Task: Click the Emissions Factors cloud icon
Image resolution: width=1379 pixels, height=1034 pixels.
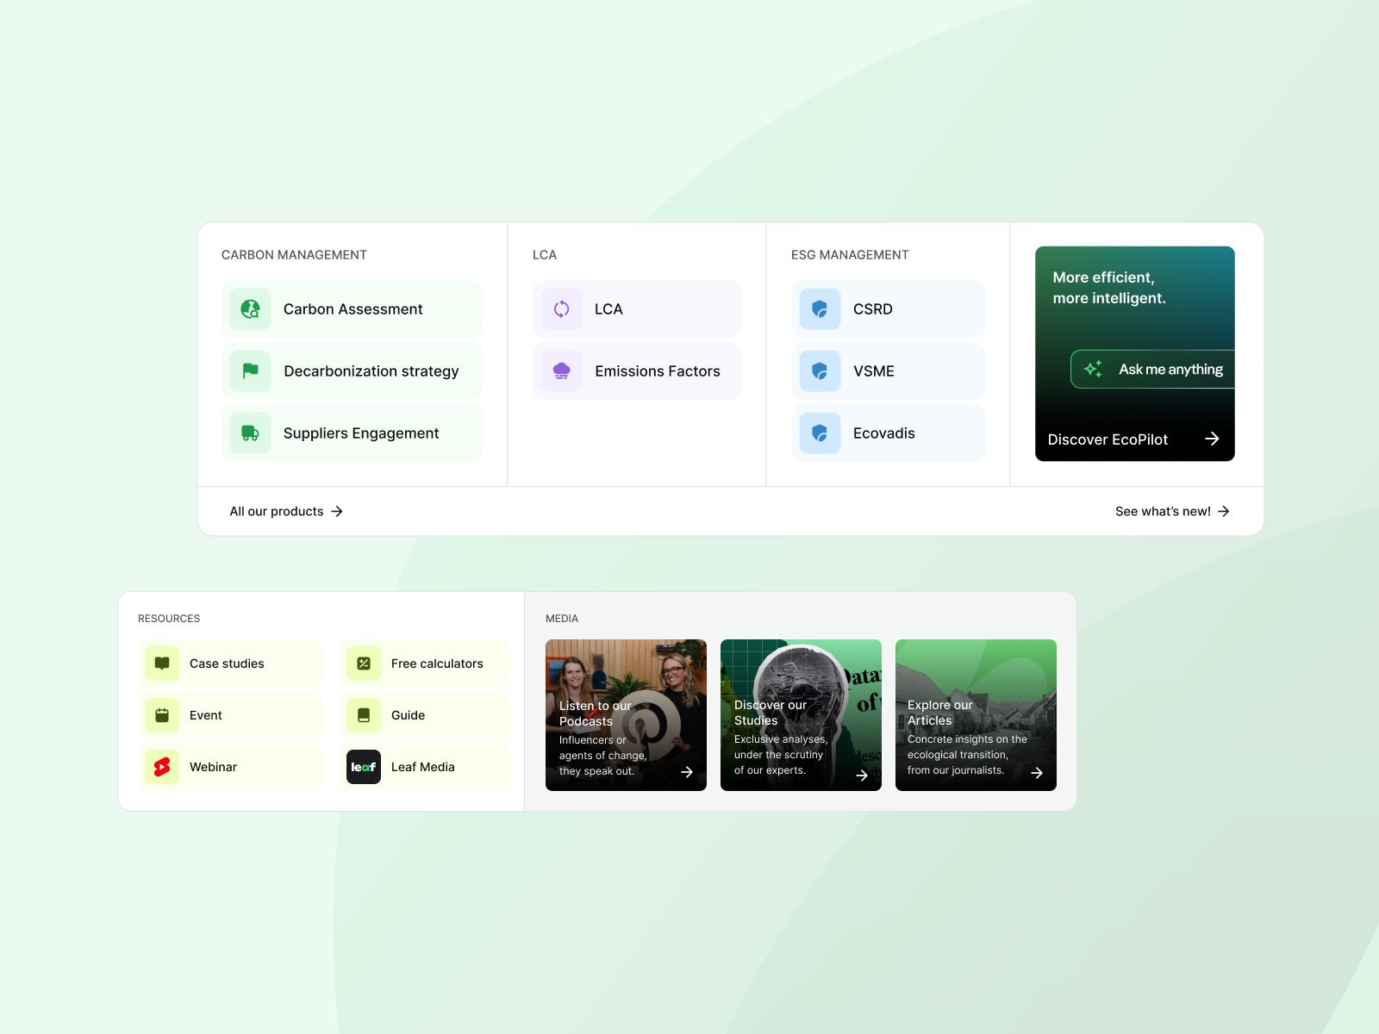Action: click(x=562, y=371)
